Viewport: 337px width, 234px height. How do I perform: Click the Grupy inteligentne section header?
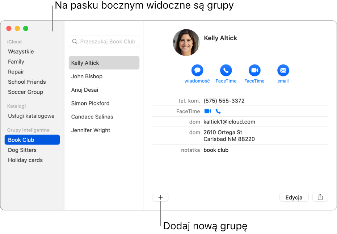click(28, 130)
